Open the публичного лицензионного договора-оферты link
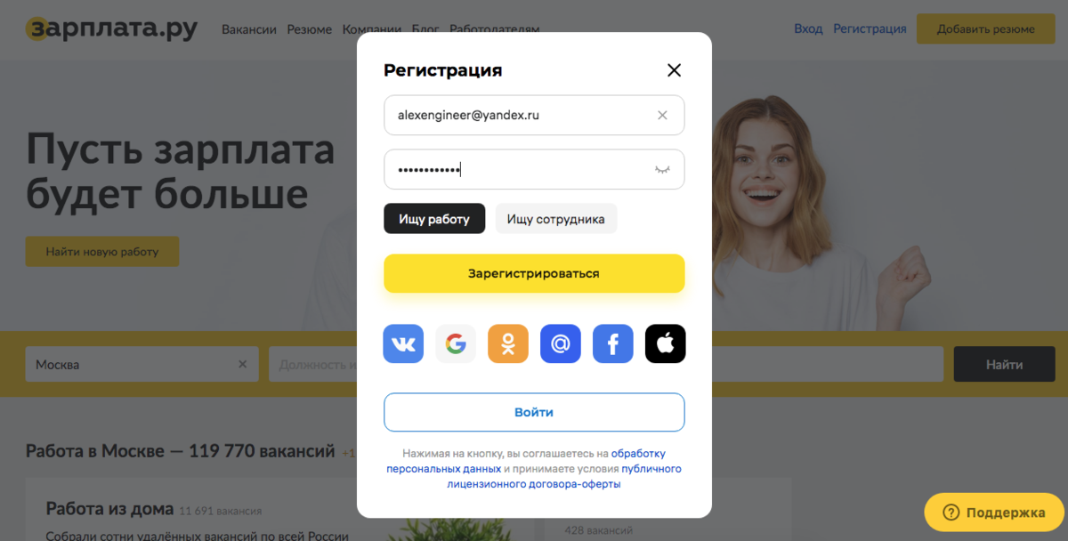 click(x=564, y=476)
